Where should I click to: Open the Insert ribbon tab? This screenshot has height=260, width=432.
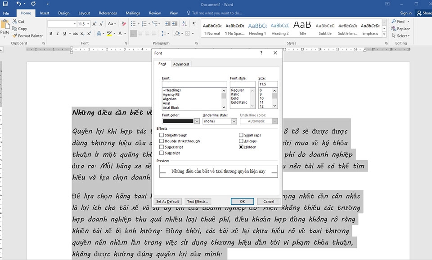45,13
